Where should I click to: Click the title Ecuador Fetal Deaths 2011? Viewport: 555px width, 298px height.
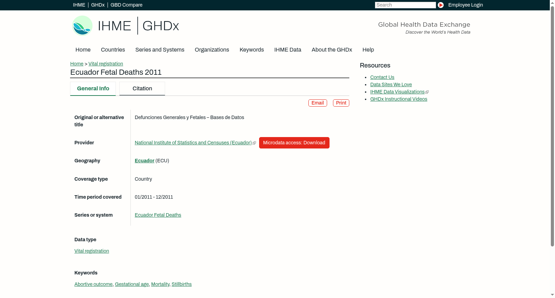click(x=116, y=72)
